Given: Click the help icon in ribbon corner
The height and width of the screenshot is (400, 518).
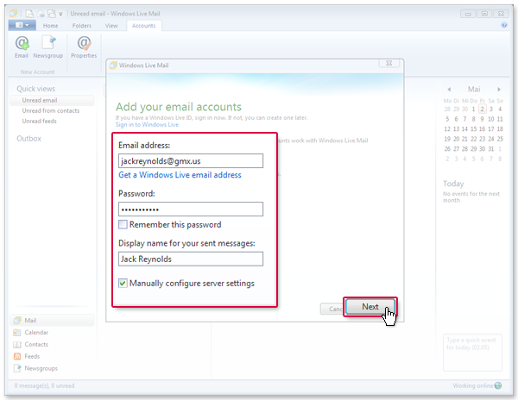Looking at the screenshot, I should pos(504,25).
